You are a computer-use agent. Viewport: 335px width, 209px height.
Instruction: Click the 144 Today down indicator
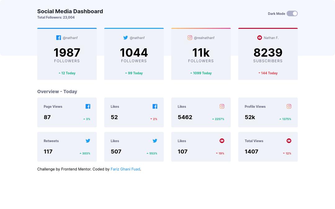(x=268, y=73)
